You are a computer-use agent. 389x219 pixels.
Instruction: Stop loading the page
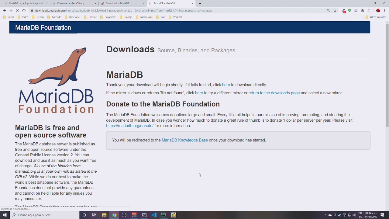(17, 11)
